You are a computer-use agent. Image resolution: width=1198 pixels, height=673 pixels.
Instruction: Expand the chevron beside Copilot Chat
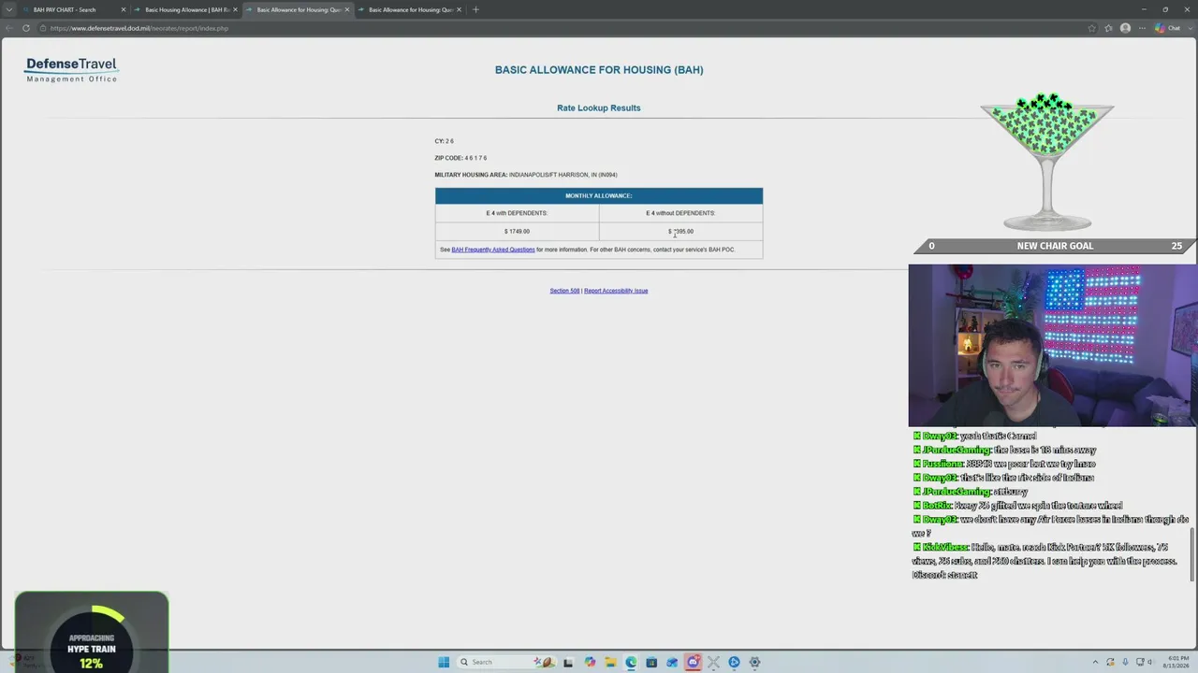click(1189, 28)
